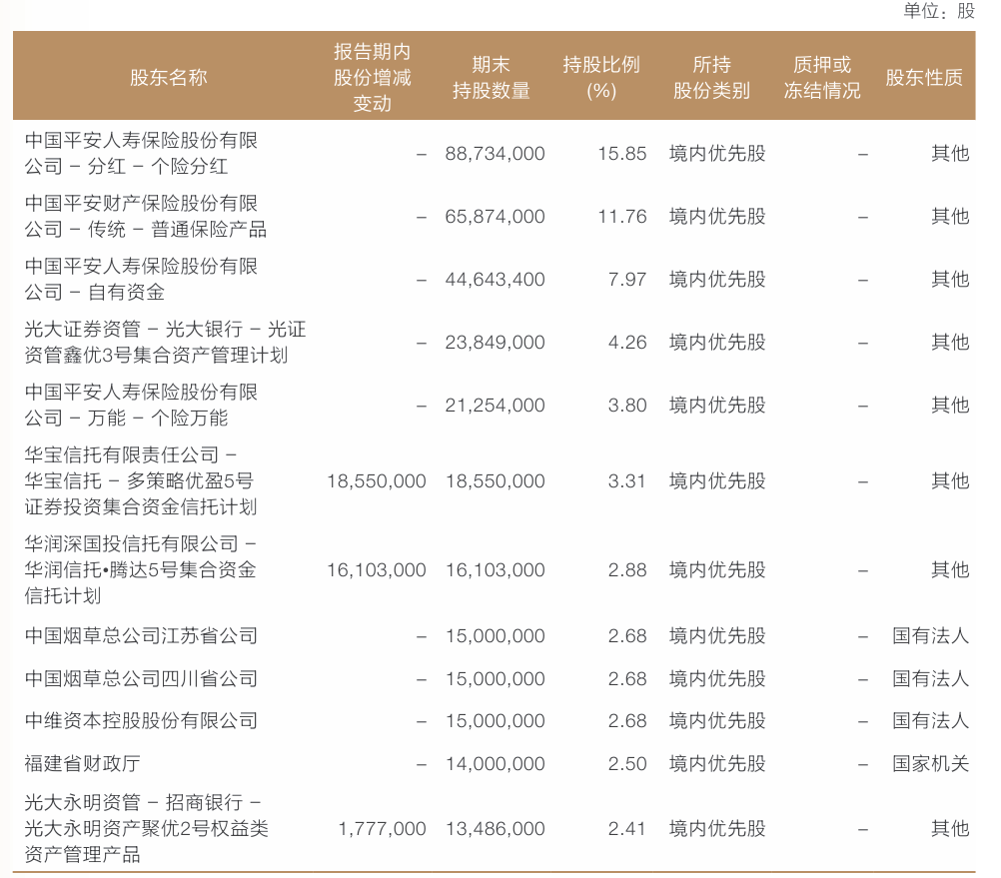Click shareholder 中国平安财产保险 传统 普通保险产品
The width and height of the screenshot is (1001, 878).
(x=146, y=217)
